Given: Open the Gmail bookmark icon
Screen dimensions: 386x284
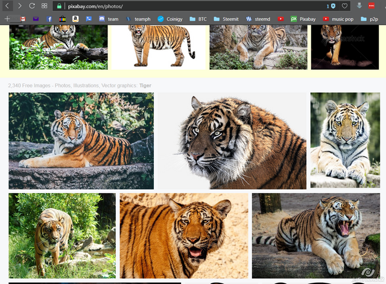Looking at the screenshot, I should [23, 19].
